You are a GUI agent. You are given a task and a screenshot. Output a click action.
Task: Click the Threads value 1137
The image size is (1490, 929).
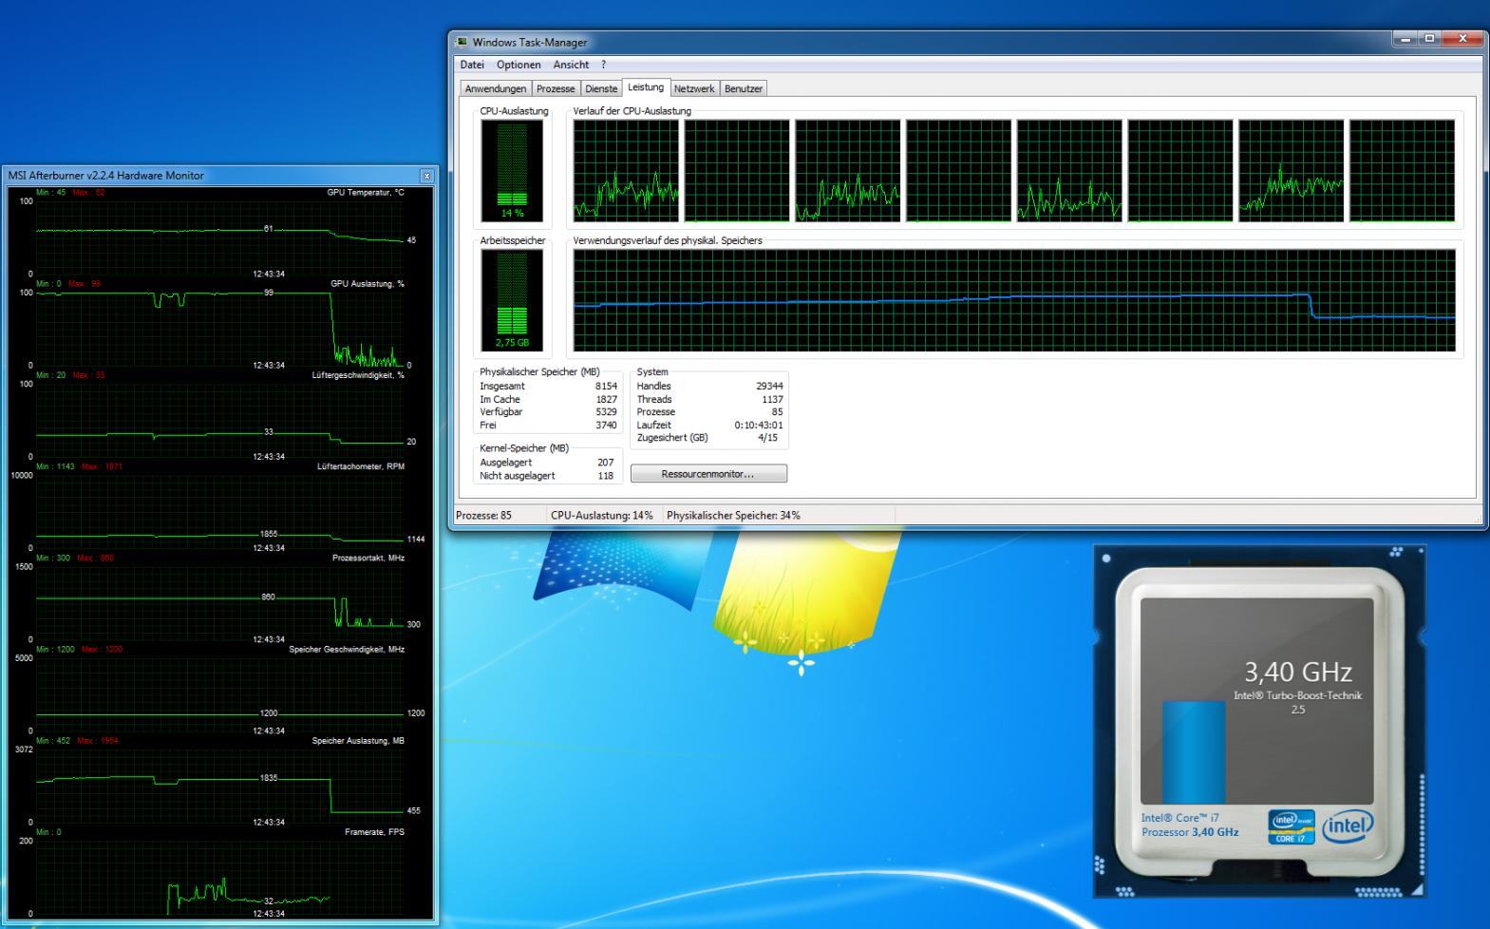(x=772, y=400)
